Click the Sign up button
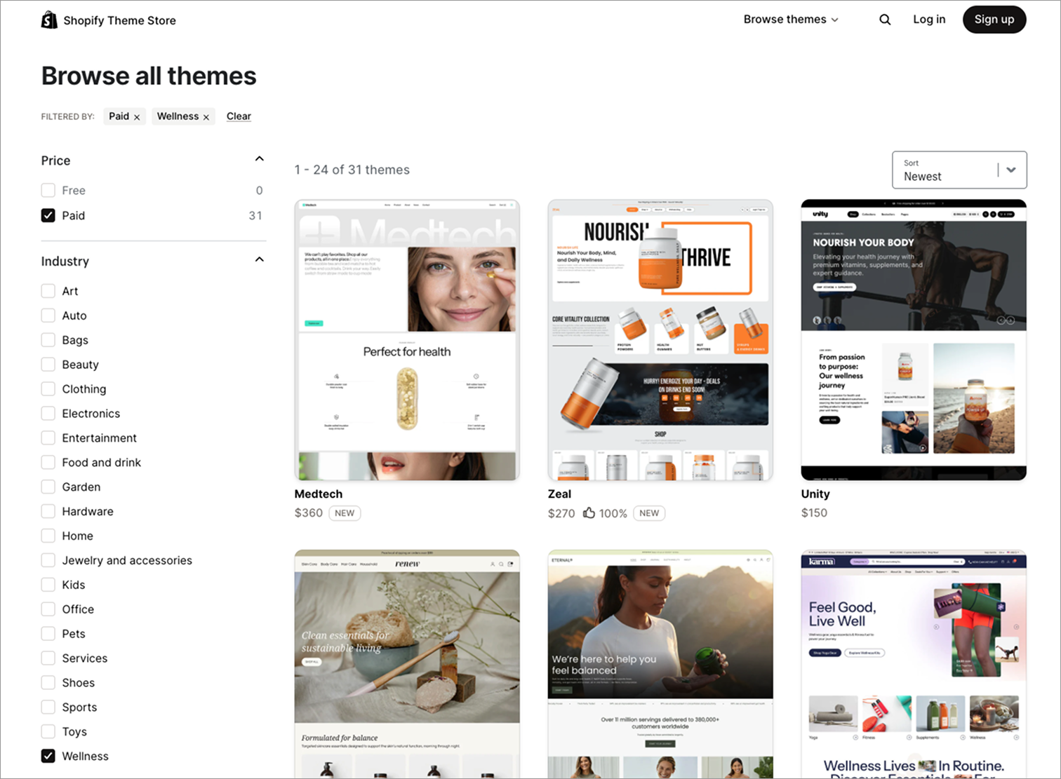This screenshot has height=779, width=1061. pyautogui.click(x=994, y=19)
